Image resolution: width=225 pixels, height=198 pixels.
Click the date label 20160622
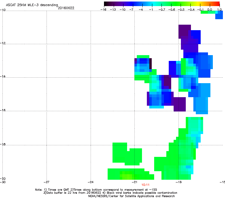tap(66, 8)
